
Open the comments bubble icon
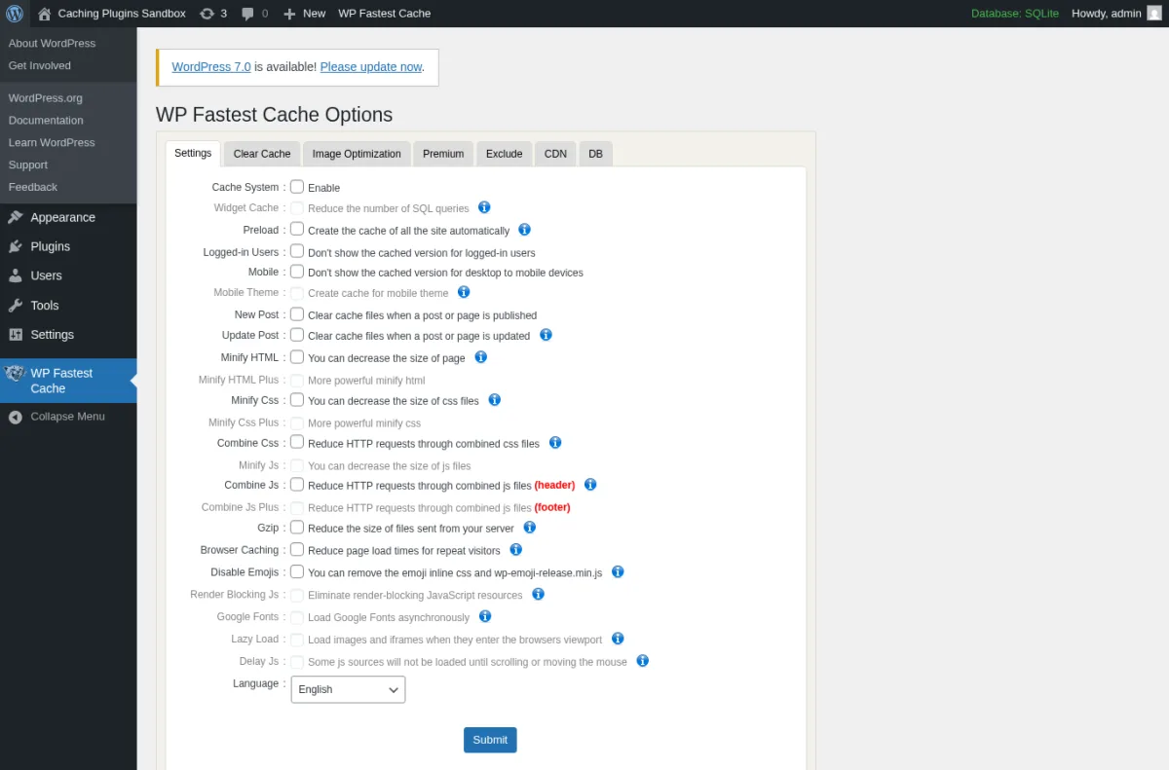click(248, 14)
